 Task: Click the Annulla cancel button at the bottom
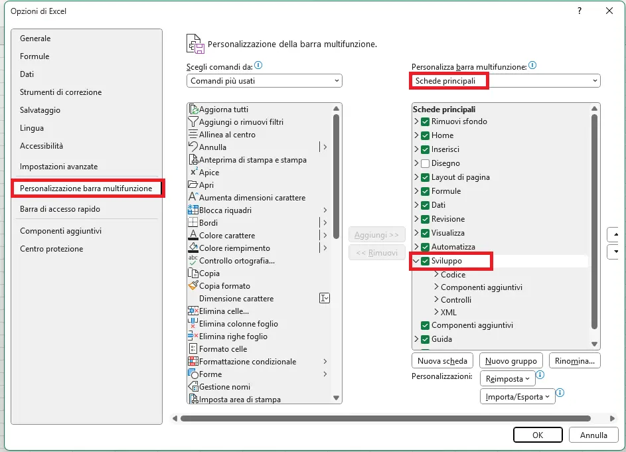coord(593,435)
